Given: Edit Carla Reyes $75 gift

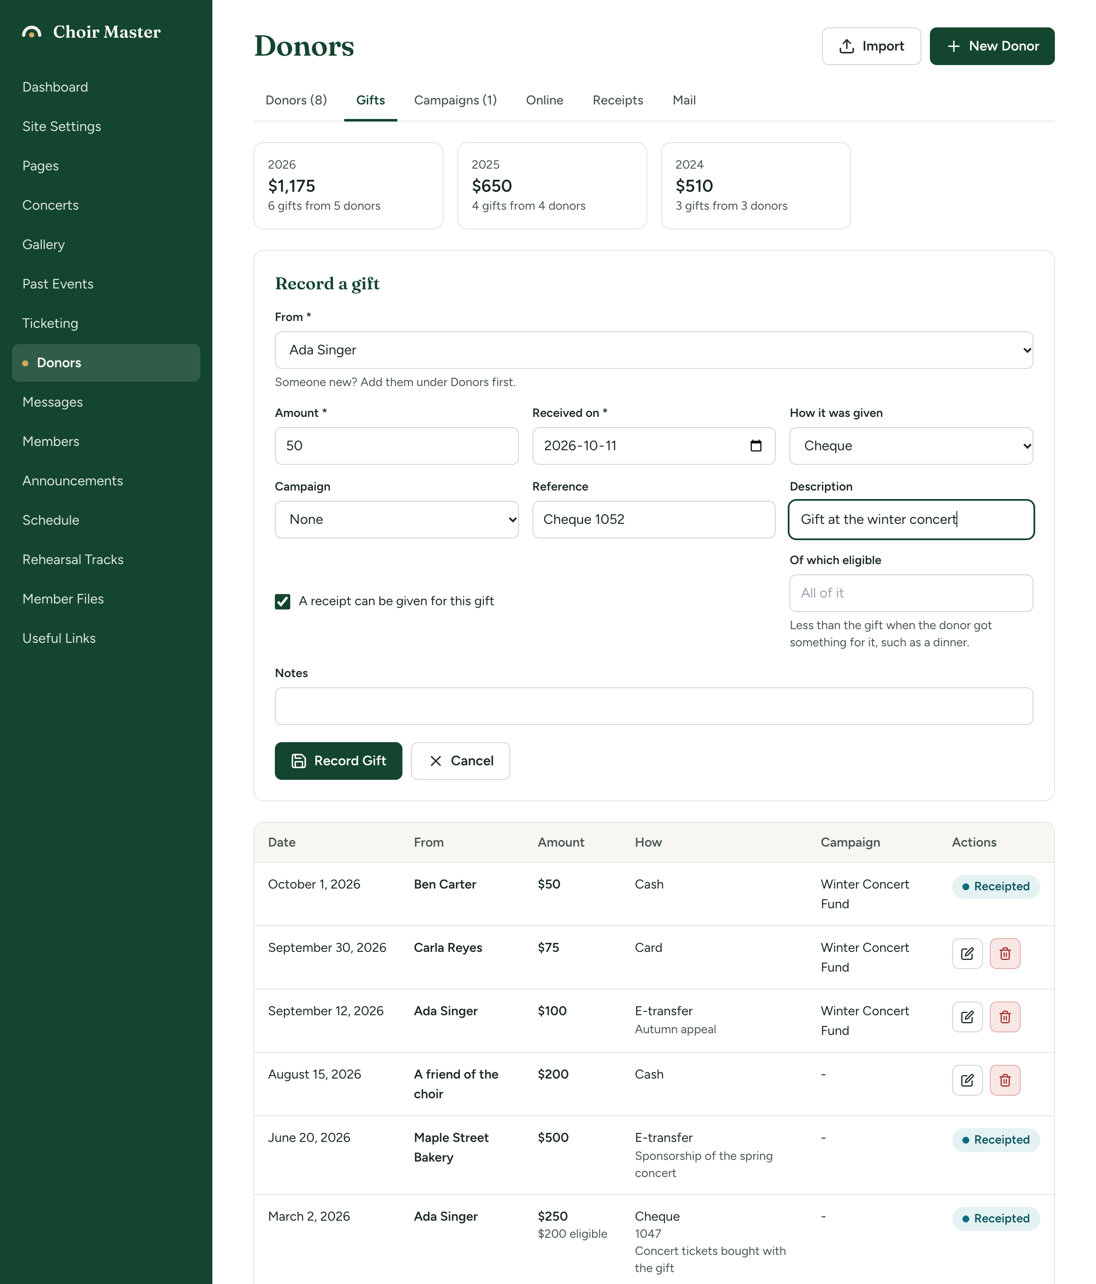Looking at the screenshot, I should tap(966, 954).
